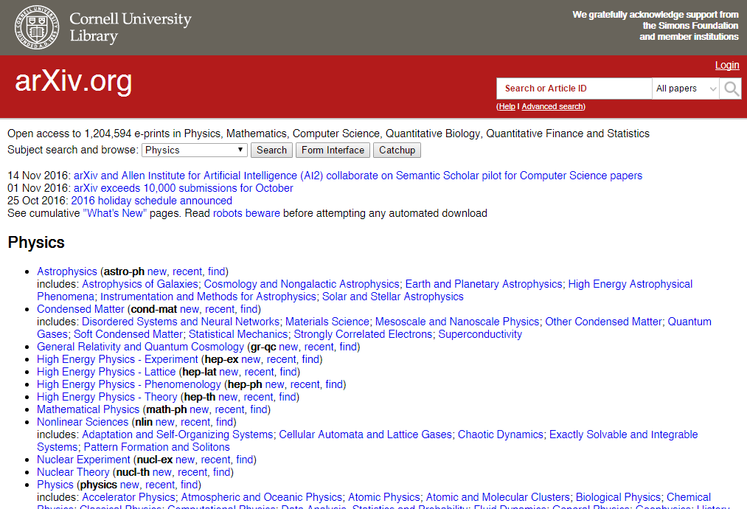The width and height of the screenshot is (747, 509).
Task: Open the 10,000 submissions October news
Action: pyautogui.click(x=183, y=188)
